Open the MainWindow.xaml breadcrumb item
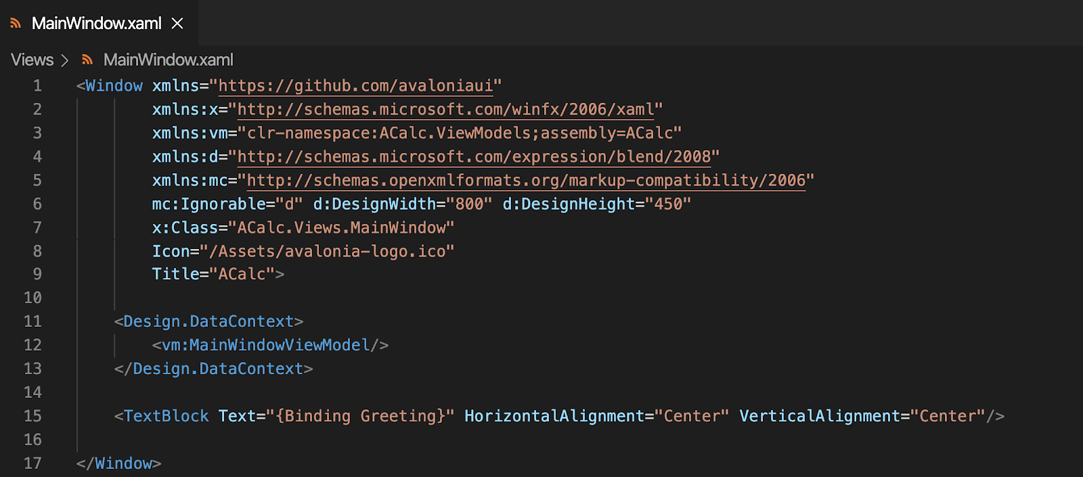This screenshot has width=1083, height=477. [168, 60]
